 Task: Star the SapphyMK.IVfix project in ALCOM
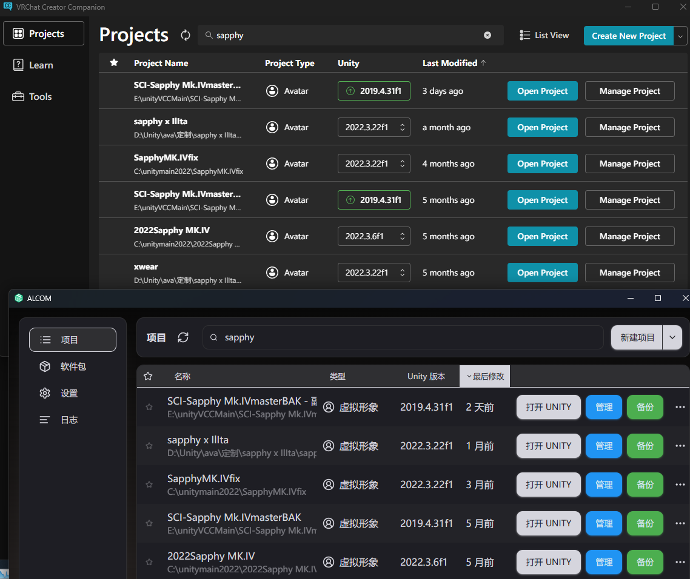click(x=149, y=485)
